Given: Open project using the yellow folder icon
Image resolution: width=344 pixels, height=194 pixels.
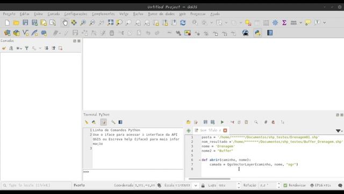Looking at the screenshot, I should pyautogui.click(x=16, y=23).
